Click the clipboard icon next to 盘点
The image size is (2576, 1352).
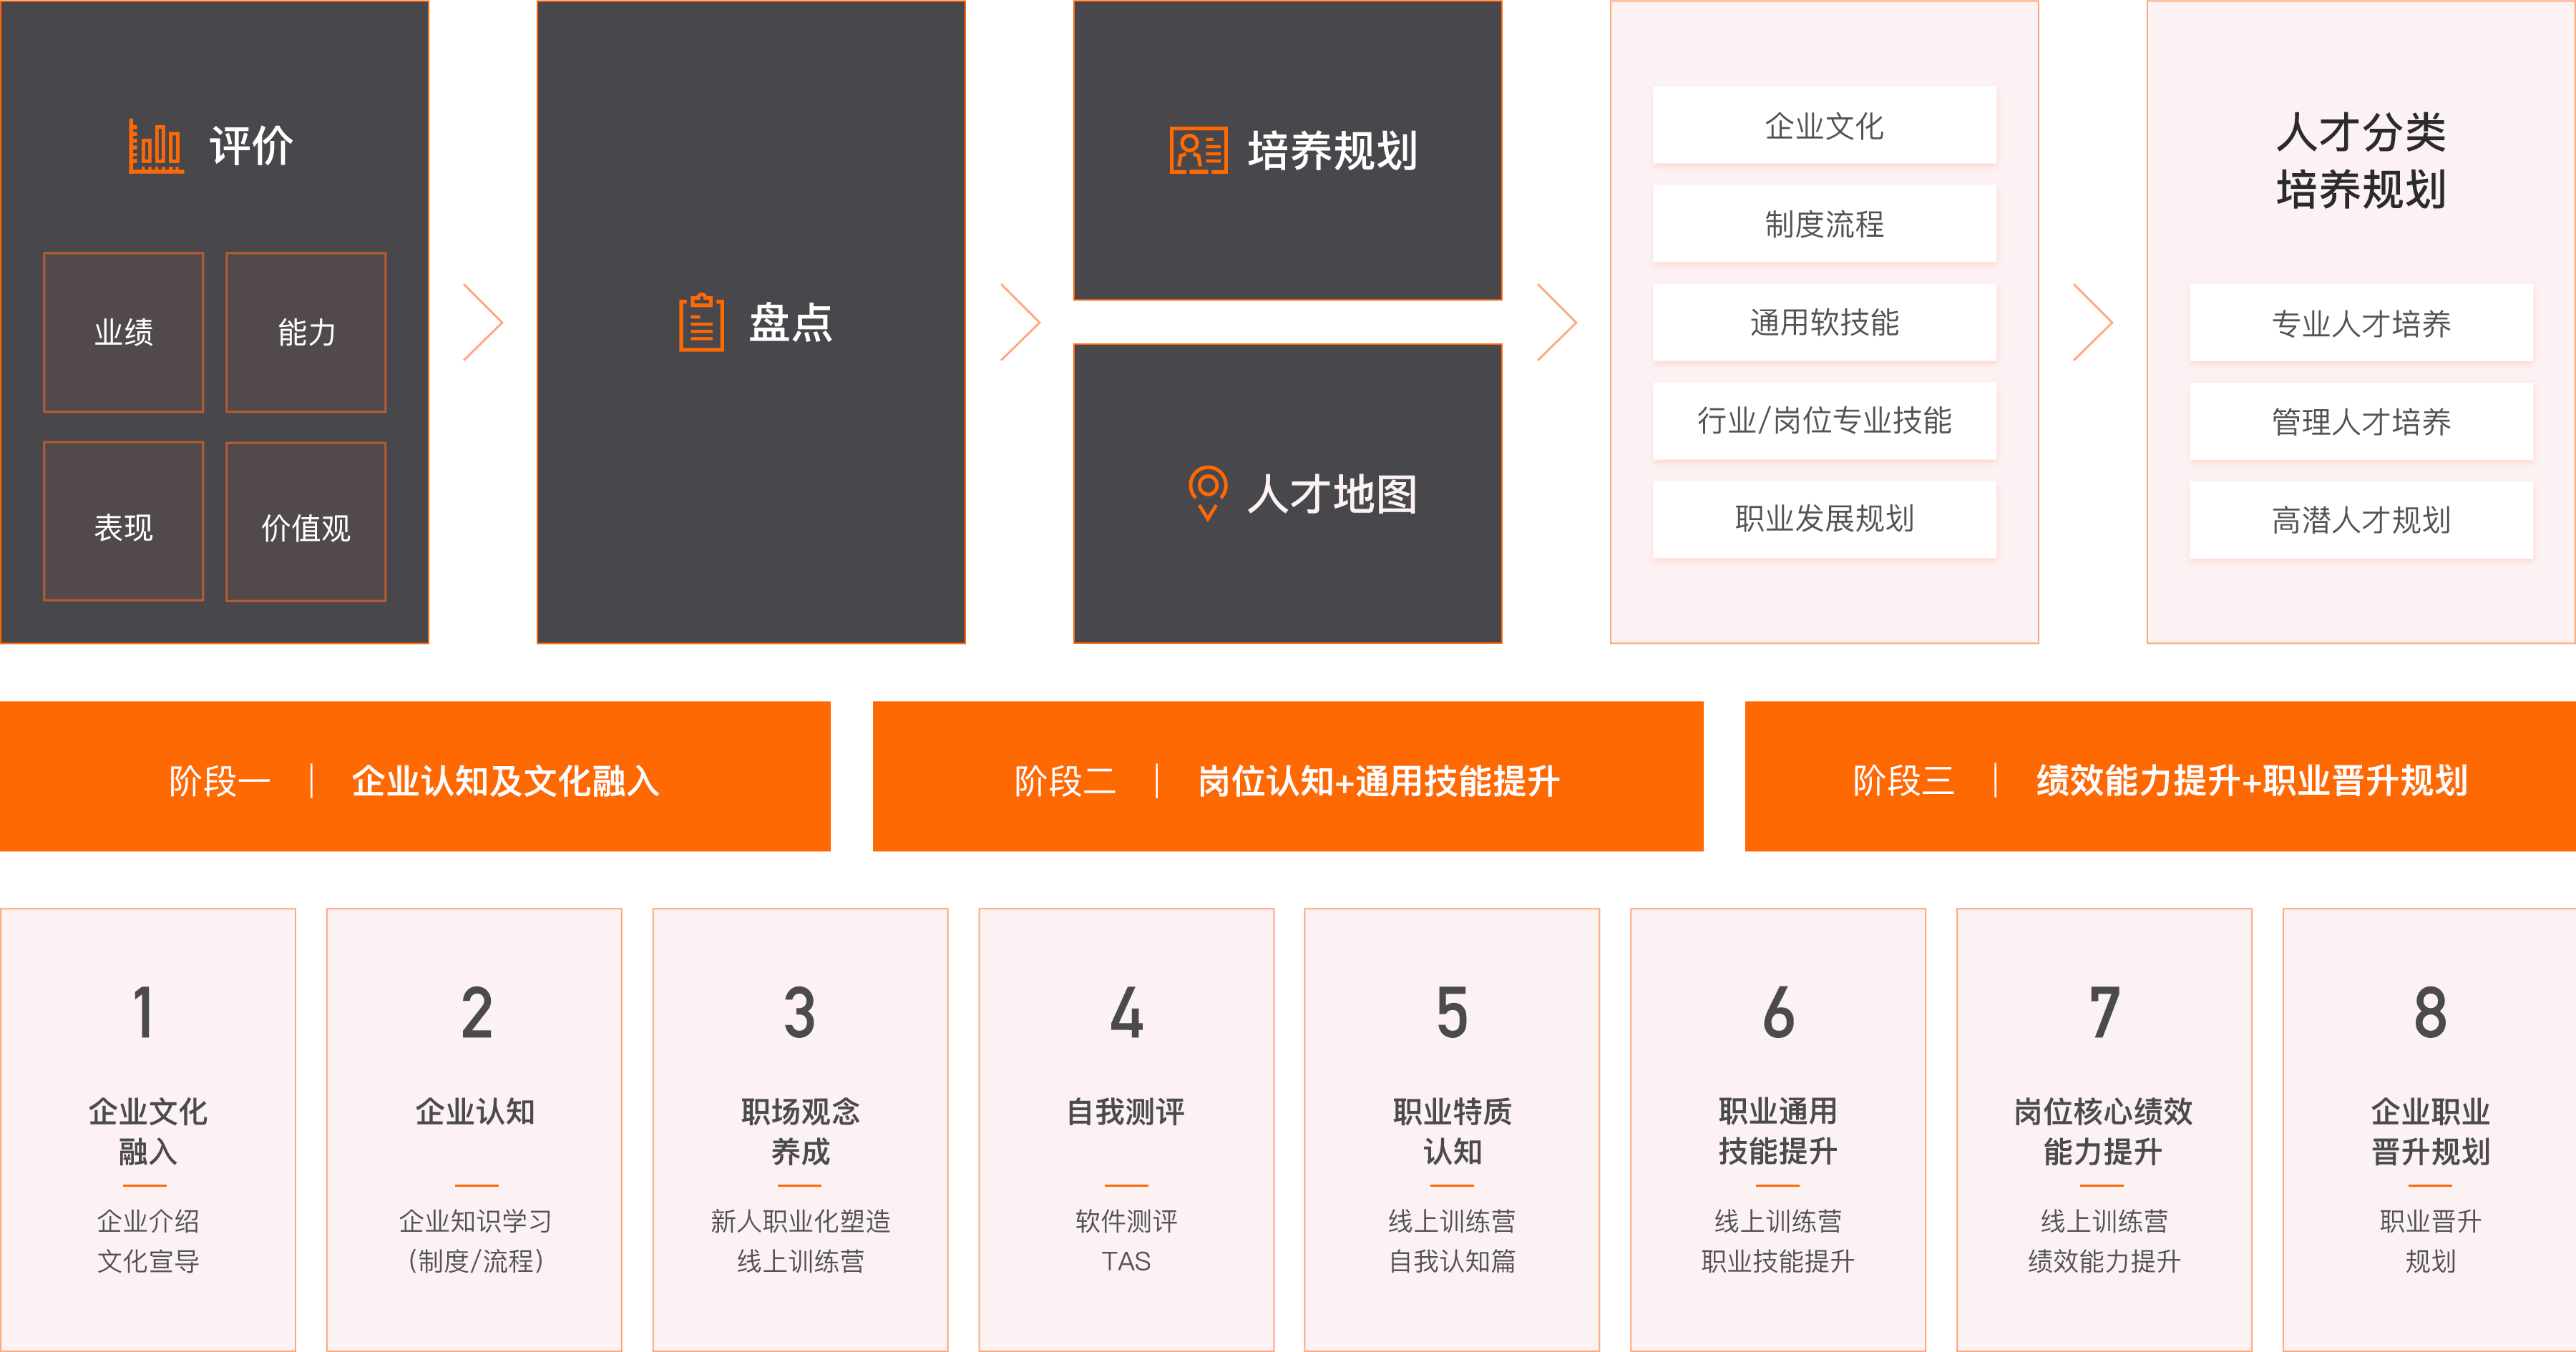pos(701,322)
